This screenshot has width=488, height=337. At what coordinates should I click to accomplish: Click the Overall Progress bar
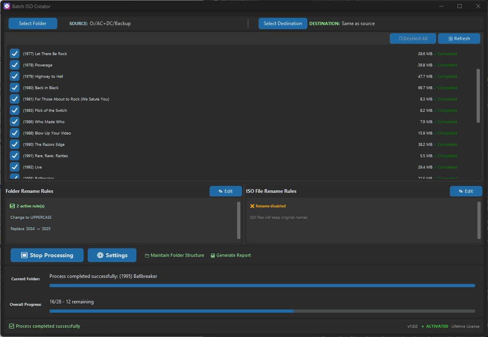click(x=261, y=311)
